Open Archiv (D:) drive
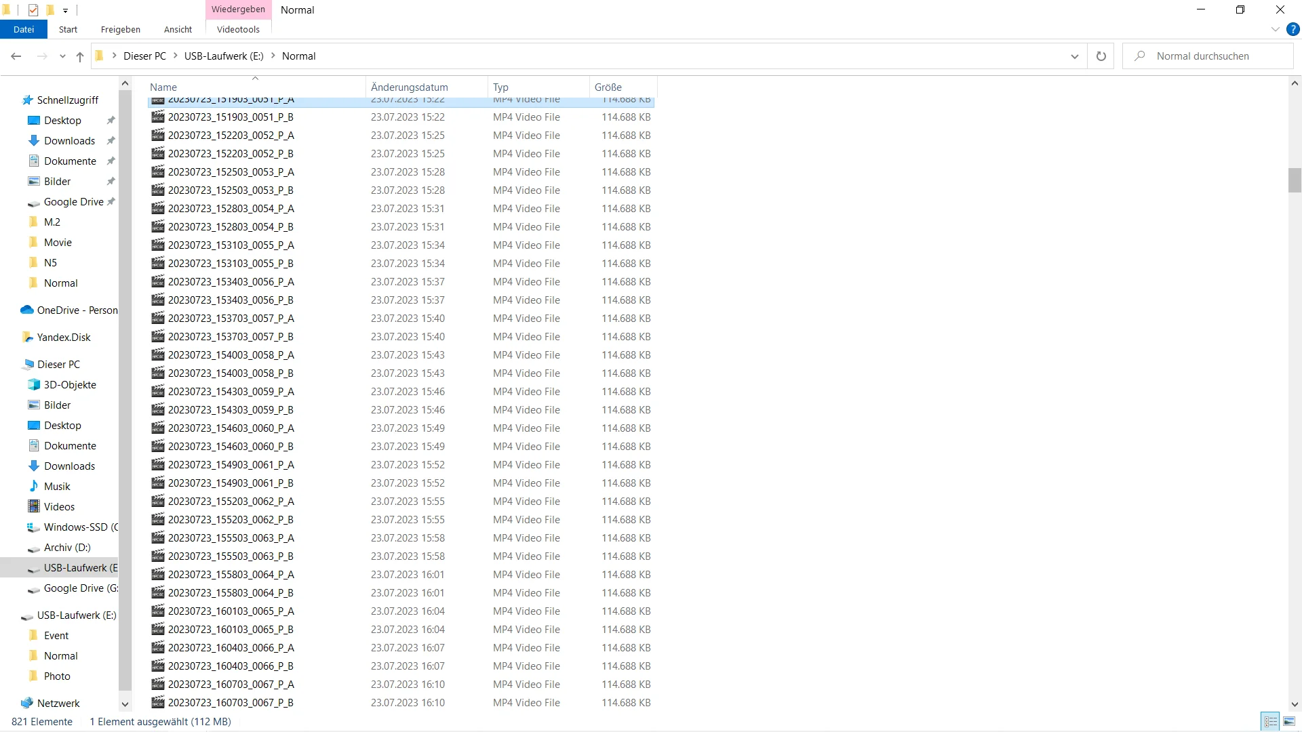 coord(59,547)
